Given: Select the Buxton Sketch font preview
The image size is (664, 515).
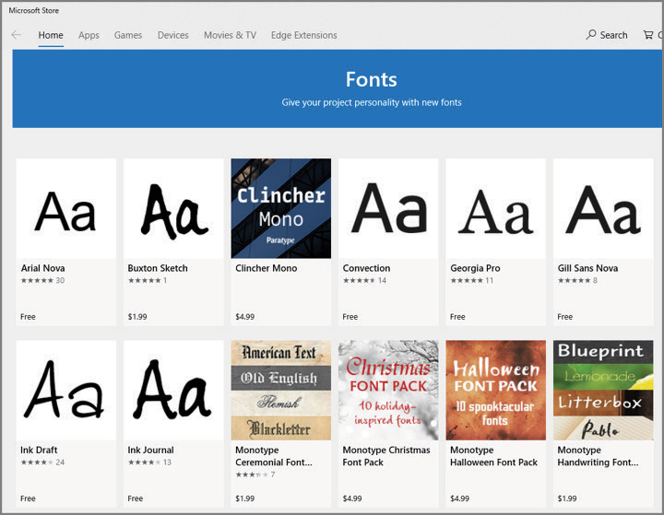Looking at the screenshot, I should (173, 208).
